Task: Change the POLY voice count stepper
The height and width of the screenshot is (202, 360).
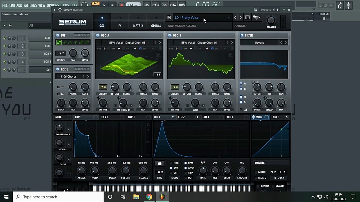Action: tap(282, 172)
